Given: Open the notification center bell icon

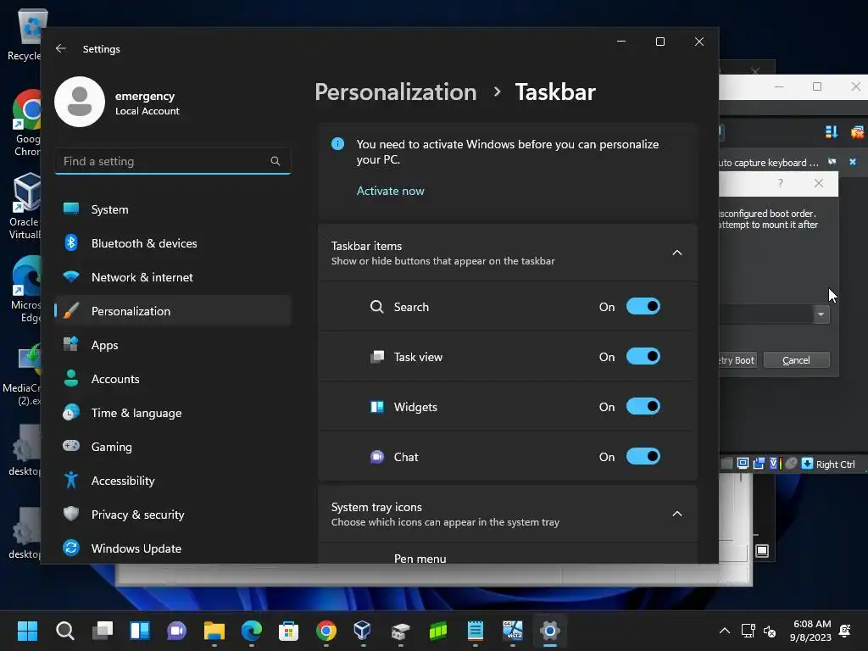Looking at the screenshot, I should tap(845, 631).
